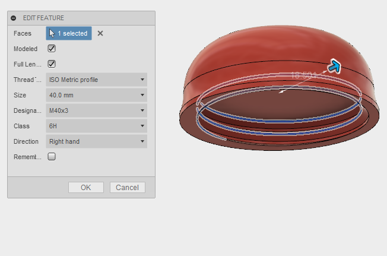Open the Class 6H dropdown
Screen dimensions: 387x256
[97, 126]
